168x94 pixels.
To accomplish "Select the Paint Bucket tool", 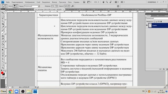I will tap(3, 44).
